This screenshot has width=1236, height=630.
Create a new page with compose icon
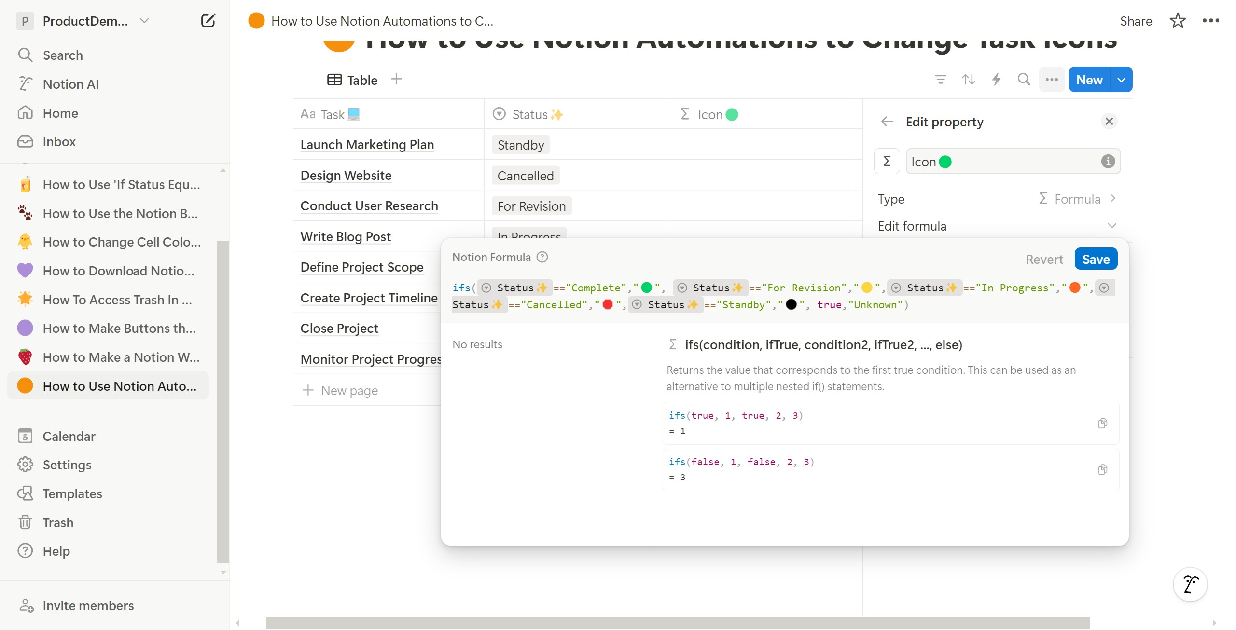coord(208,21)
